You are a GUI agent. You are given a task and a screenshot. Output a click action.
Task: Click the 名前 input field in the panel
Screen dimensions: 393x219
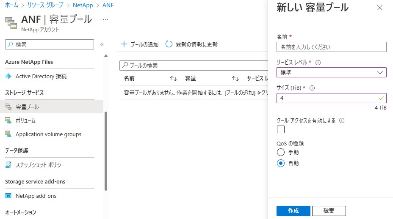(331, 47)
